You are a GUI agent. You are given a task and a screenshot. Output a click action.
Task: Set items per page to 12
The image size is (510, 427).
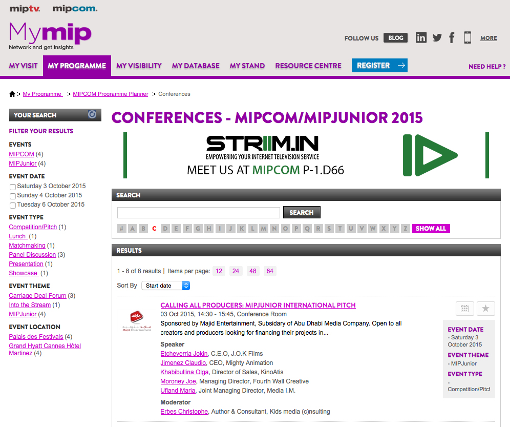click(219, 271)
